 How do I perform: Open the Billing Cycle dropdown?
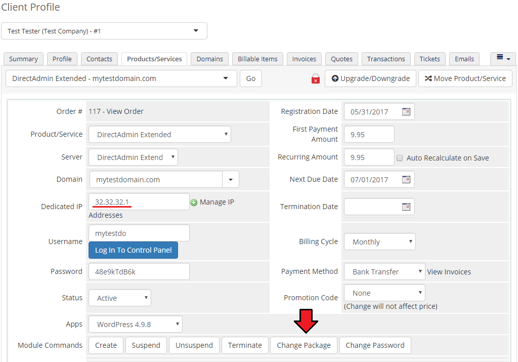tap(379, 242)
